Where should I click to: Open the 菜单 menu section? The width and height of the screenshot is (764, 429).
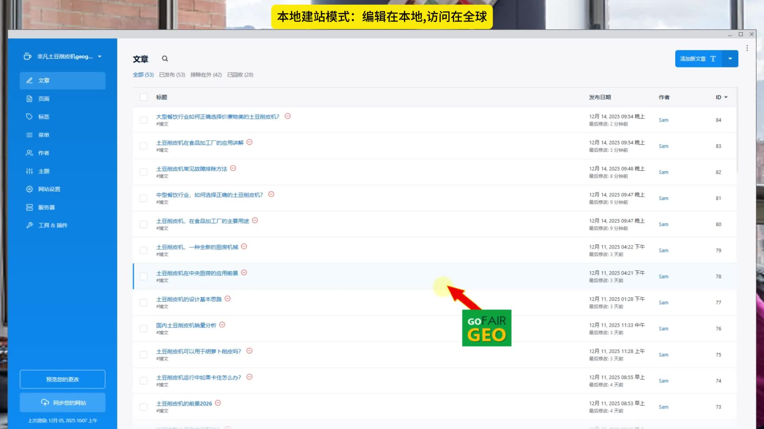pyautogui.click(x=43, y=135)
